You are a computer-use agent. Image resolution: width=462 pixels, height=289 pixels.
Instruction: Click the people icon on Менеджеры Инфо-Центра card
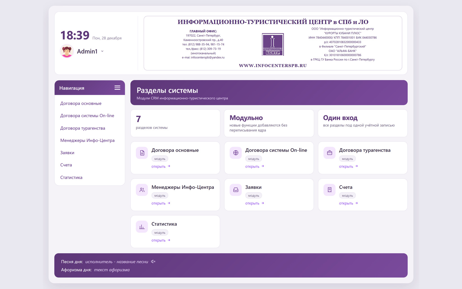(x=142, y=190)
